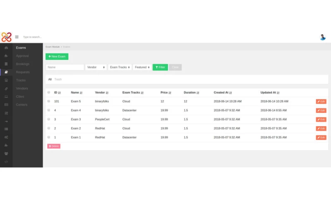The width and height of the screenshot is (331, 199).
Task: Select the active book sidebar icon
Action: (x=6, y=72)
